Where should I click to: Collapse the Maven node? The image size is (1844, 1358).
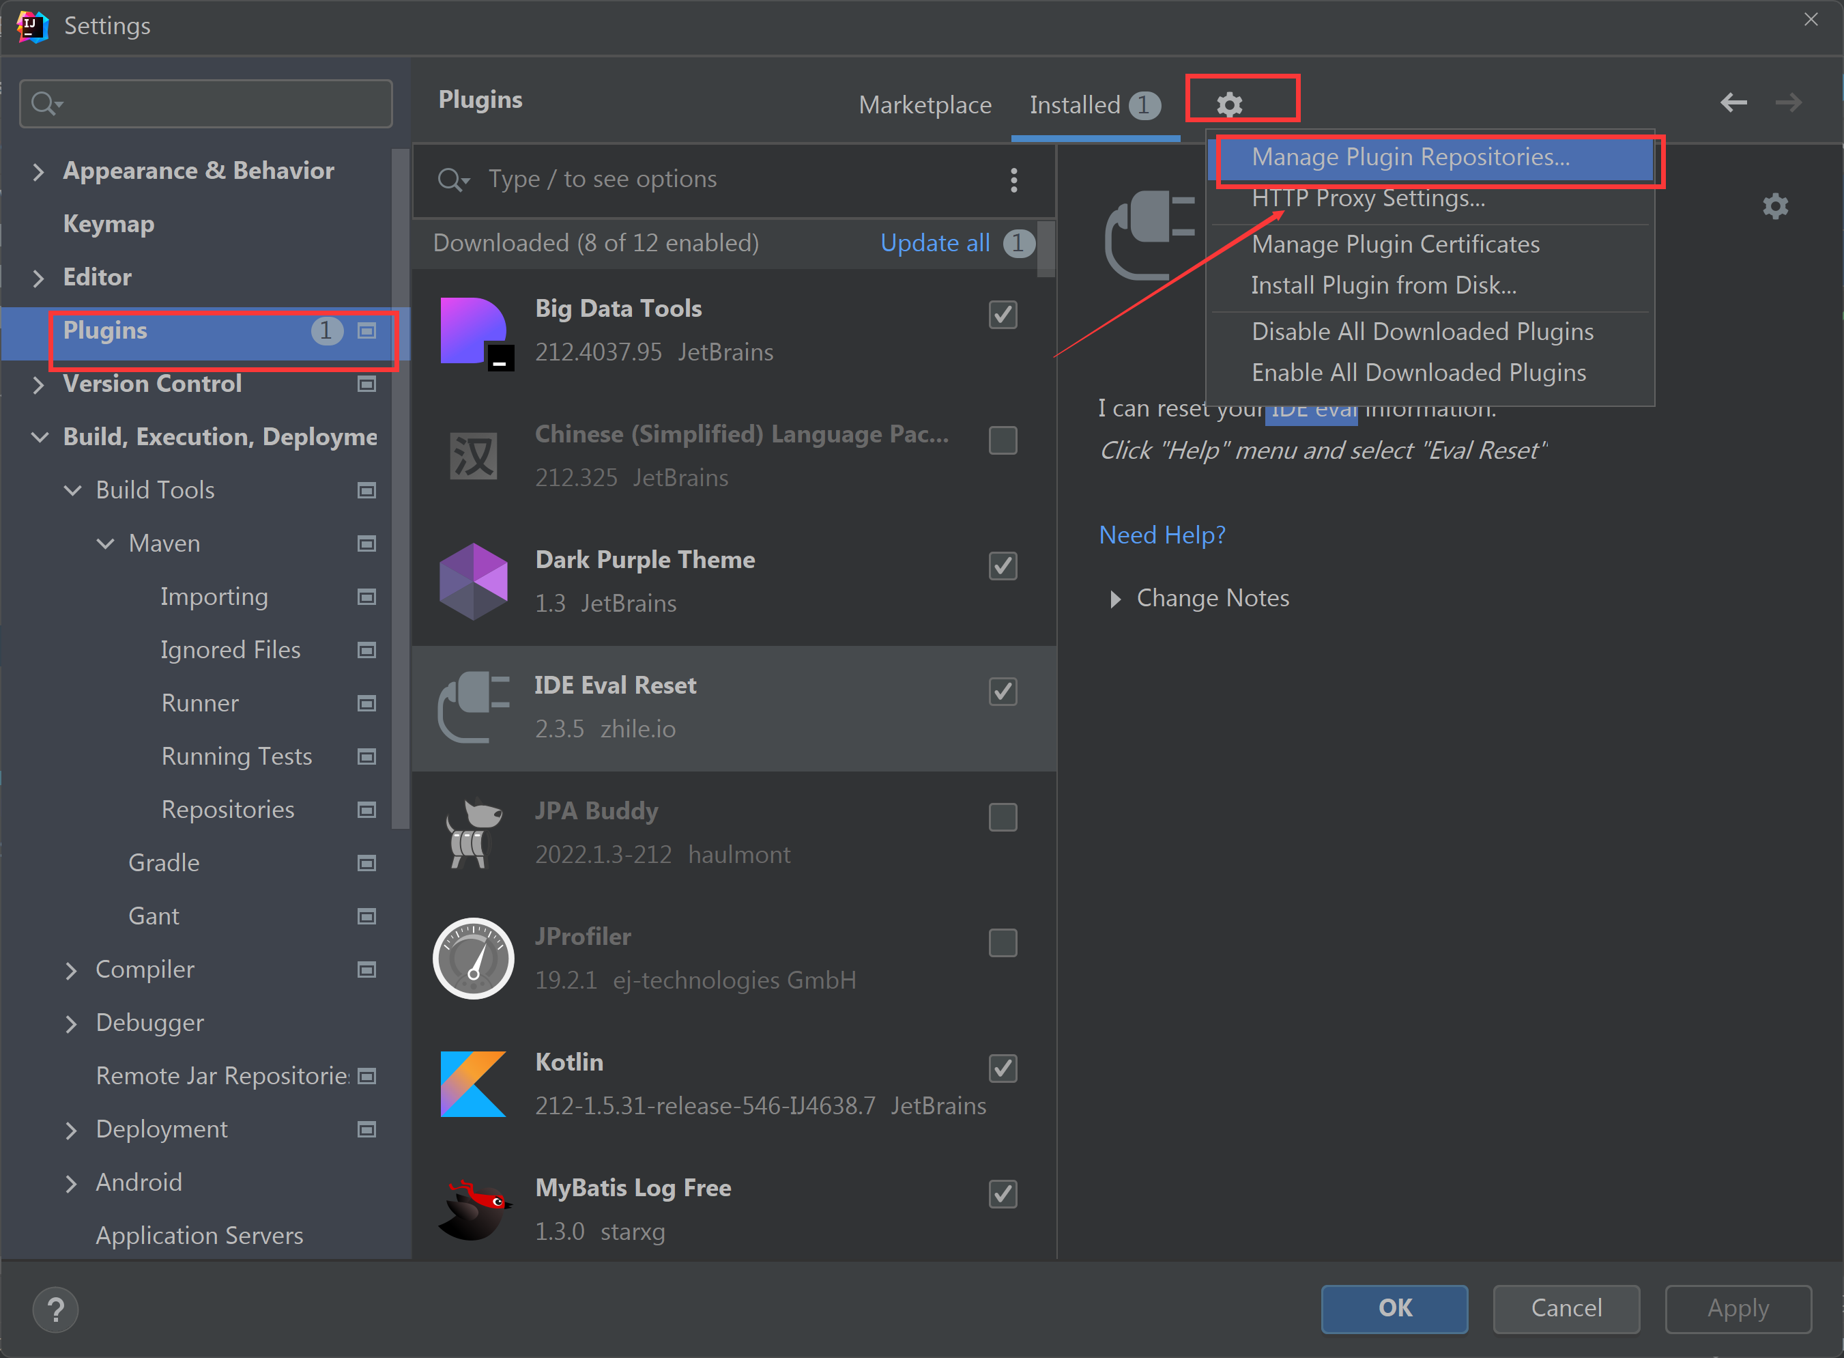105,544
